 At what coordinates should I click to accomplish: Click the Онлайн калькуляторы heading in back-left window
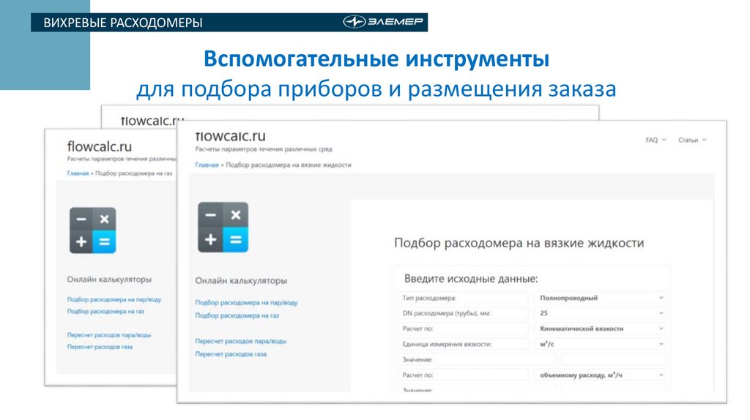[109, 279]
